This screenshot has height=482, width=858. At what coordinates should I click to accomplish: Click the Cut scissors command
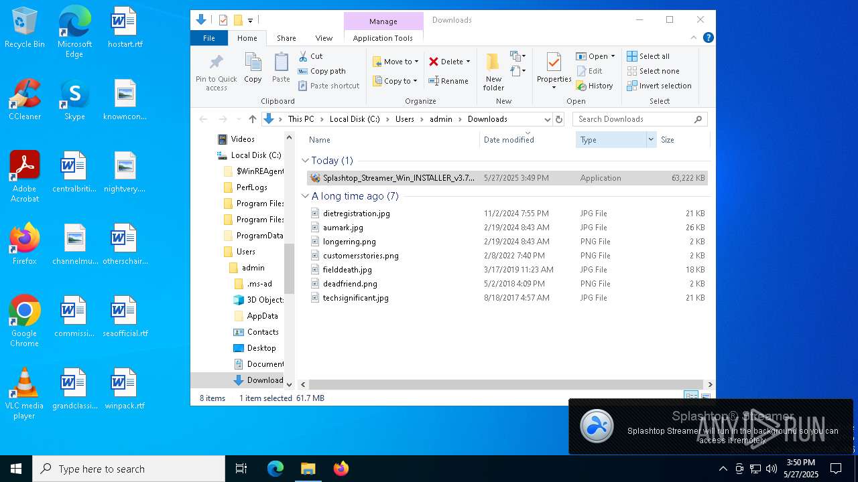310,56
